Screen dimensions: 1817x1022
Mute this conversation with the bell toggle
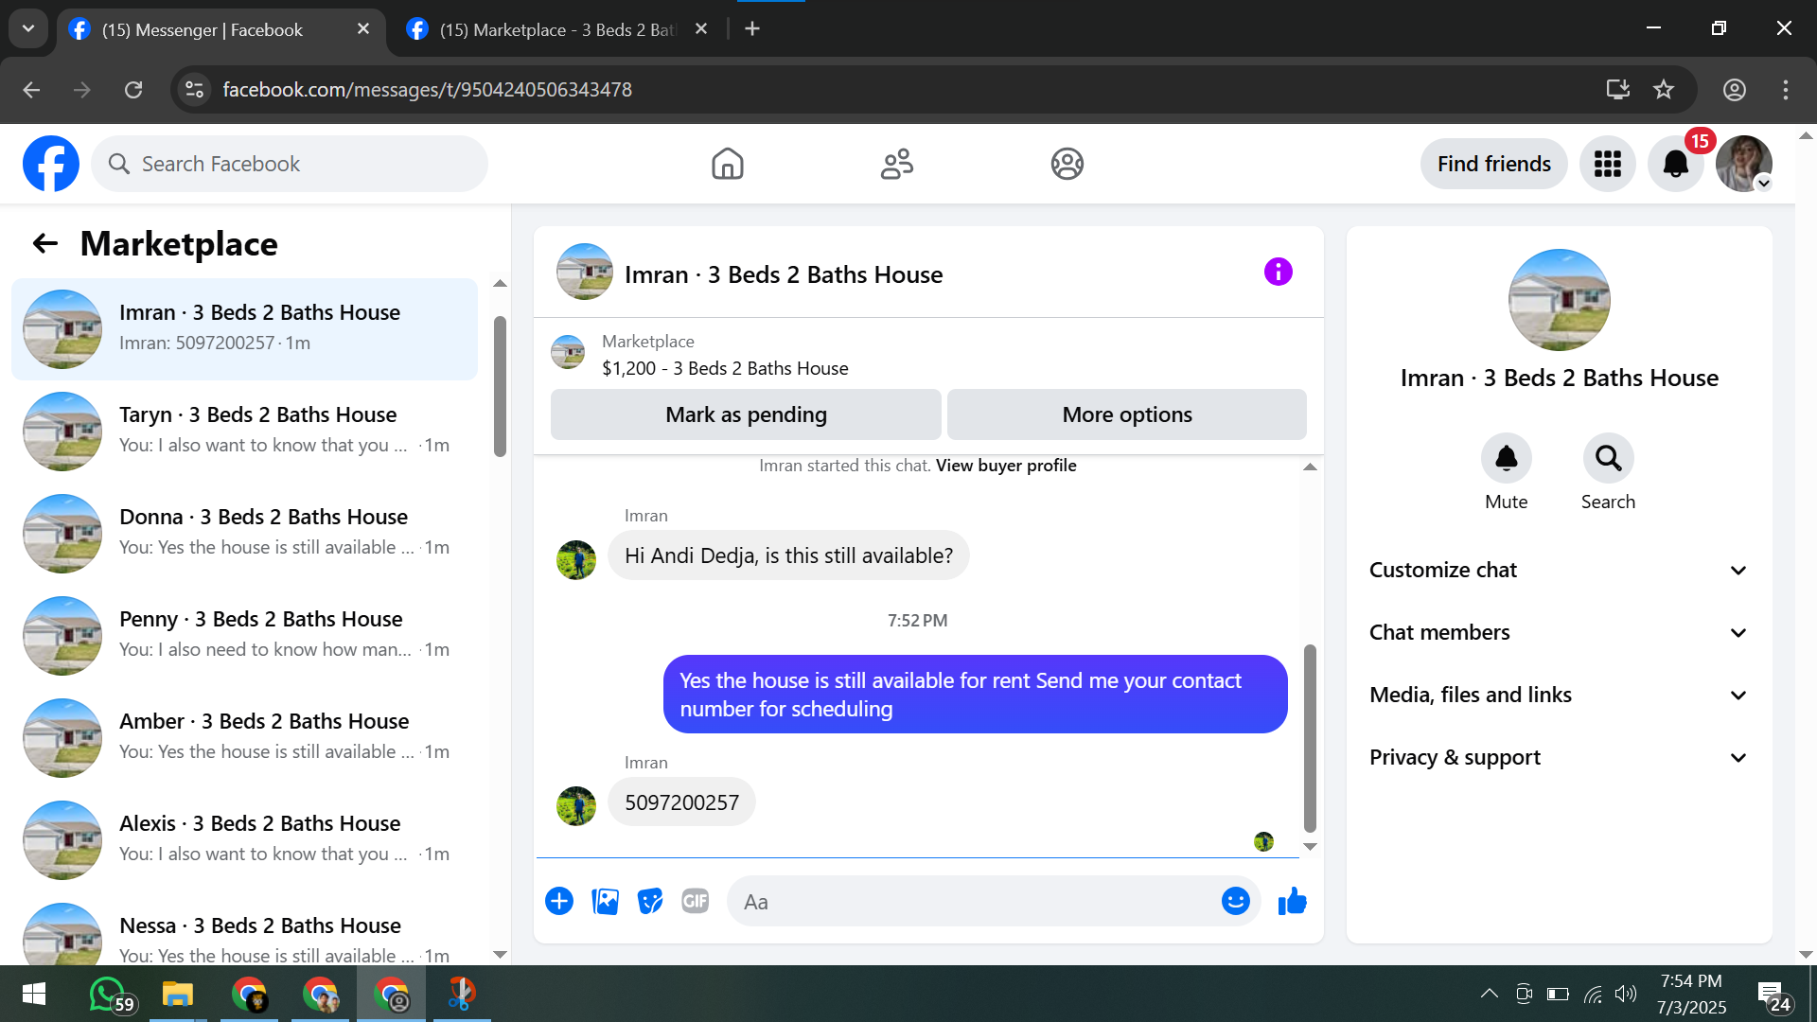[x=1506, y=459]
